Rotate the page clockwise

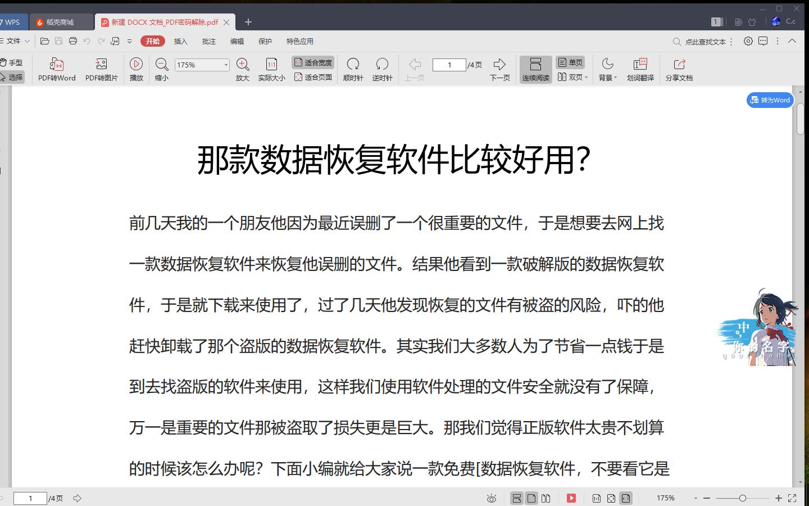point(353,69)
